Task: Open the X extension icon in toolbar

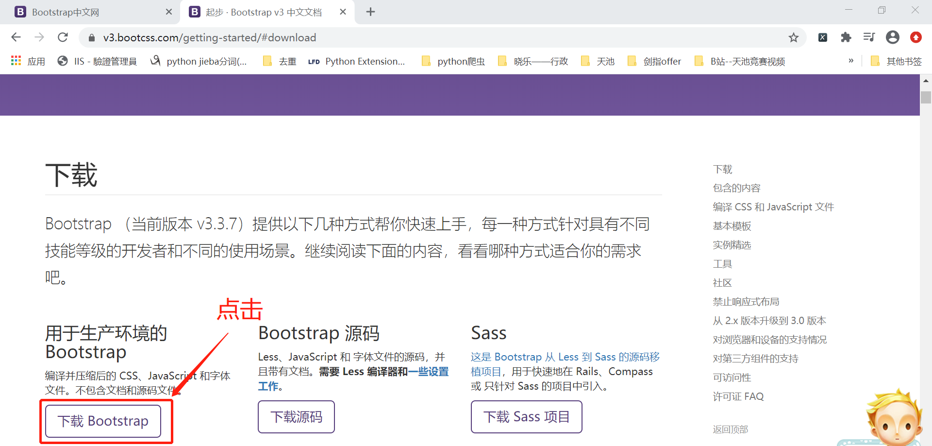Action: (823, 37)
